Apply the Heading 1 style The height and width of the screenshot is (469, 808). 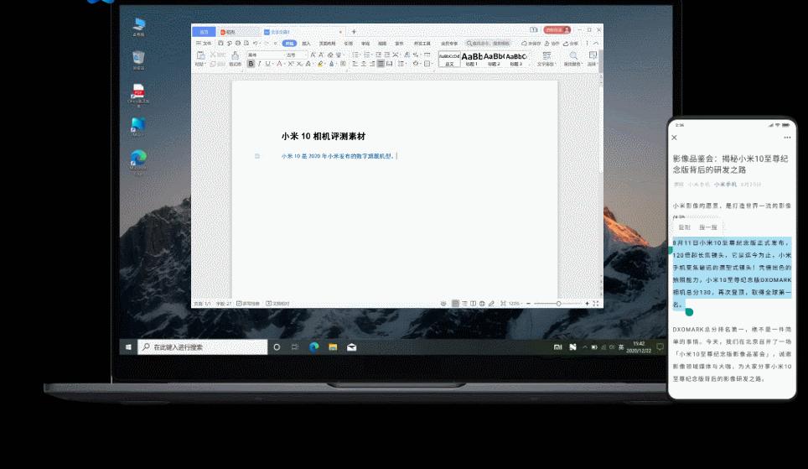coord(472,60)
